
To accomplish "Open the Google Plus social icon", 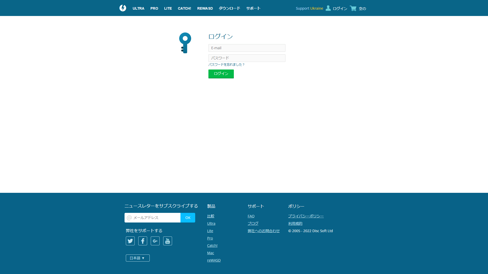I will pos(155,241).
